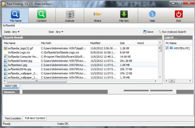Click the 5/30/2010 modified date cell
Viewport: 195px width, 128px height.
(103, 52)
